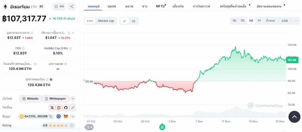Click the max supply info icon
The height and width of the screenshot is (132, 302).
click(66, 64)
